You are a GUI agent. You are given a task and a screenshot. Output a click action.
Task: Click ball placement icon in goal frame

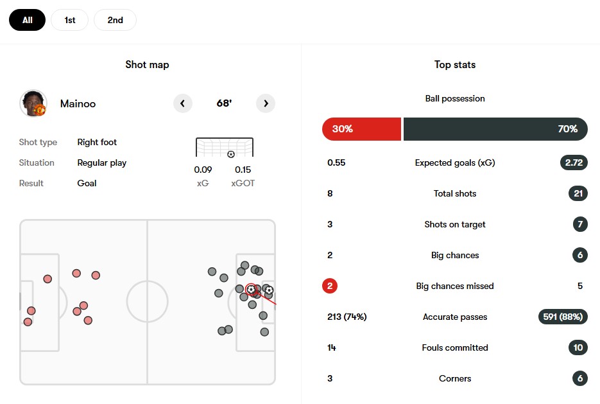(231, 154)
